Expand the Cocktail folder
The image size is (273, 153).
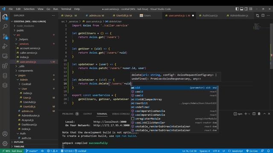click(x=34, y=84)
